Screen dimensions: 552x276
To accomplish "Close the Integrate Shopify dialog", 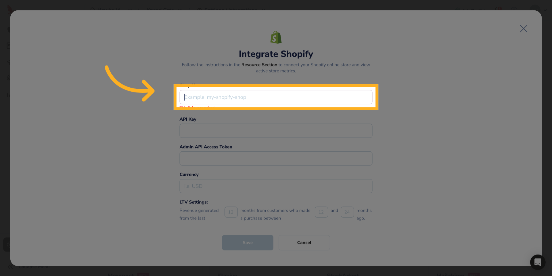I will 524,28.
